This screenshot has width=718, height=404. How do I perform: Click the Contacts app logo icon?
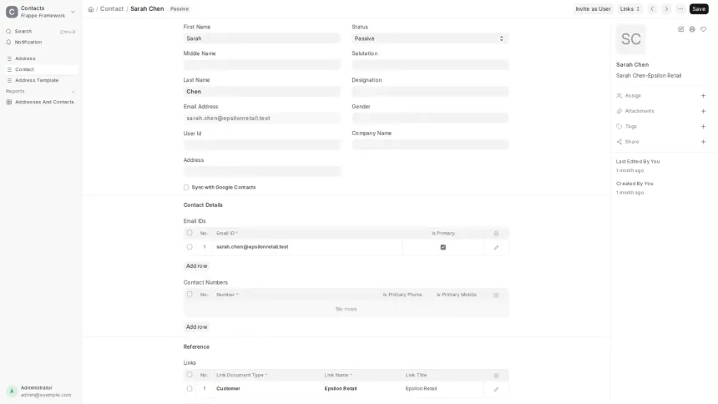pyautogui.click(x=12, y=12)
